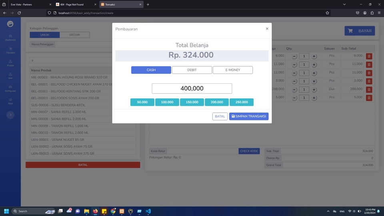Click BATAL in the Pembayaran dialog

220,116
